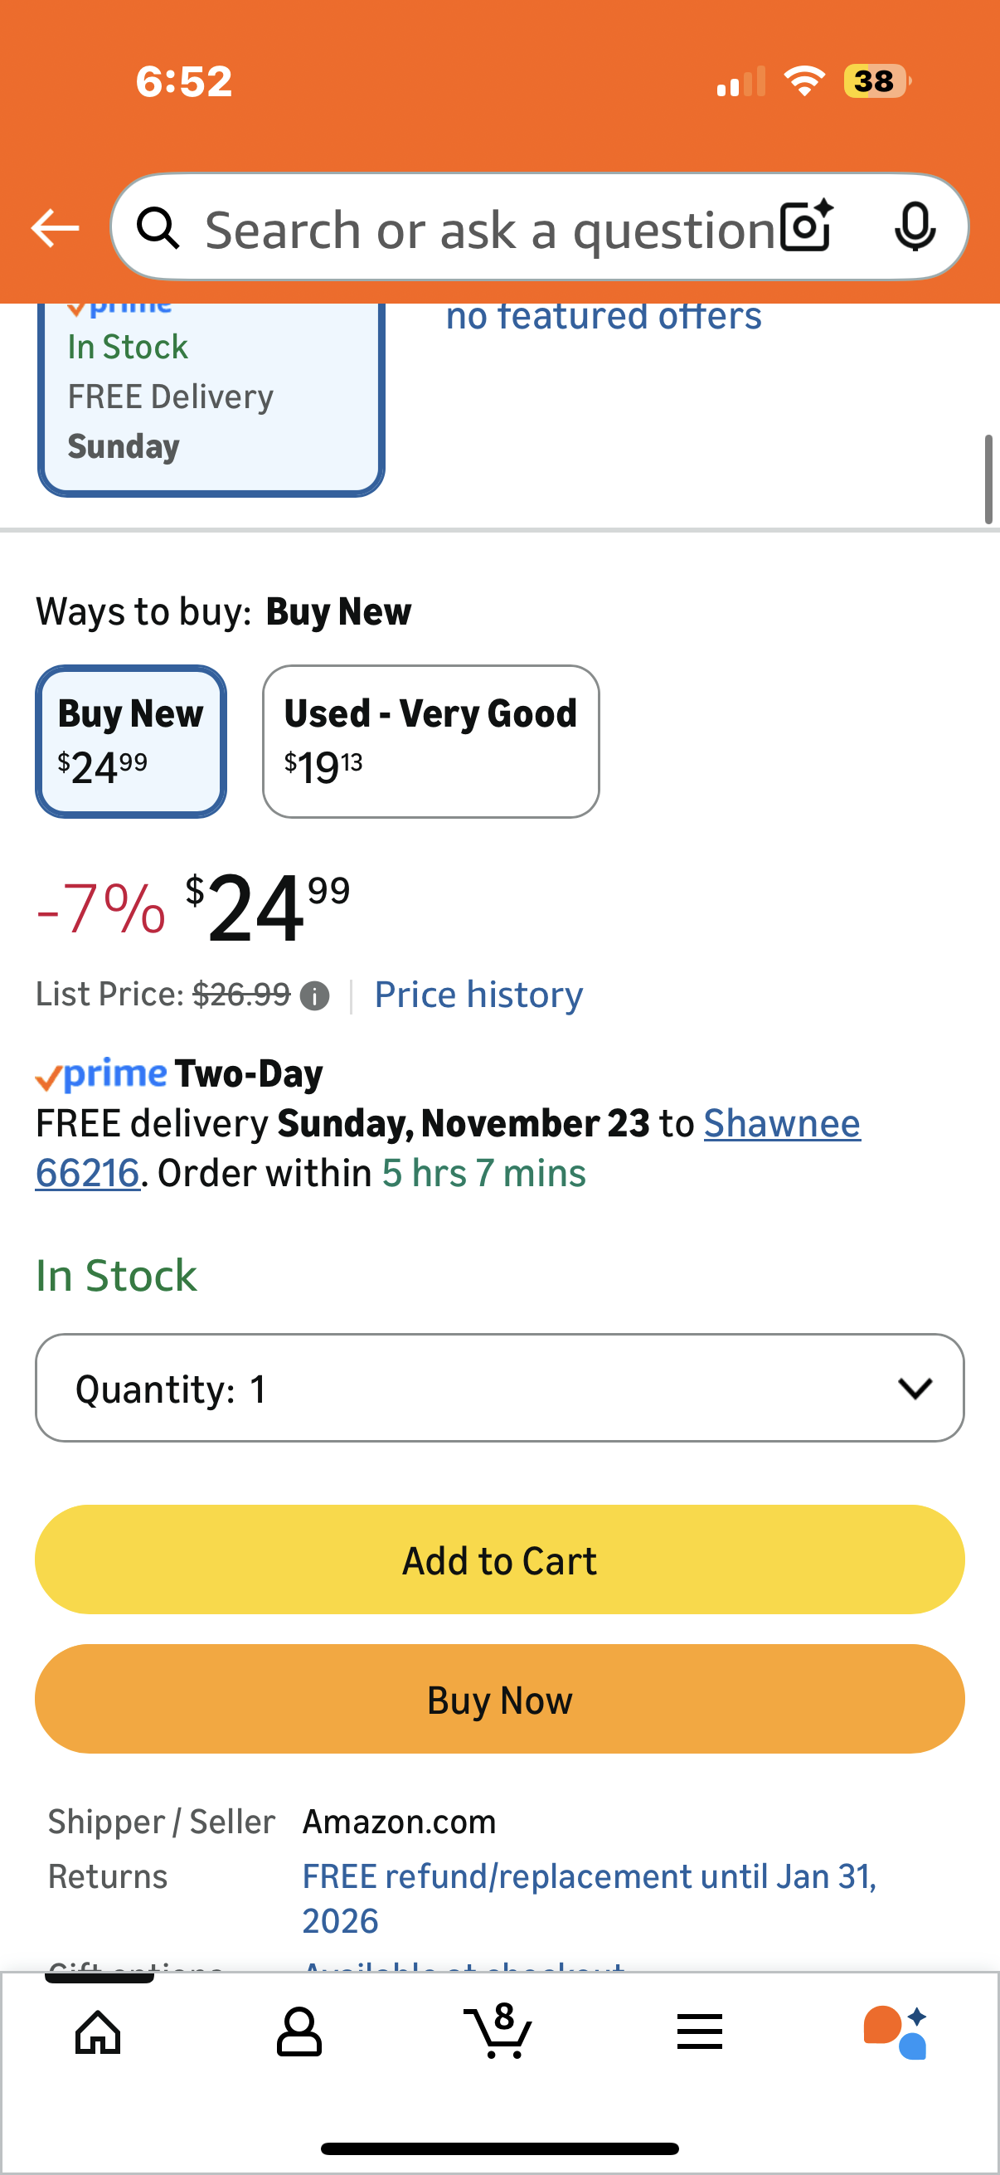1000x2175 pixels.
Task: Click the Add to Cart button
Action: 499,1559
